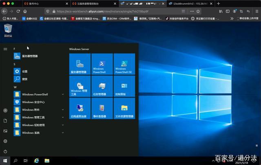The width and height of the screenshot is (261, 165).
Task: Open the Task Manager tile
Action: coord(102,86)
